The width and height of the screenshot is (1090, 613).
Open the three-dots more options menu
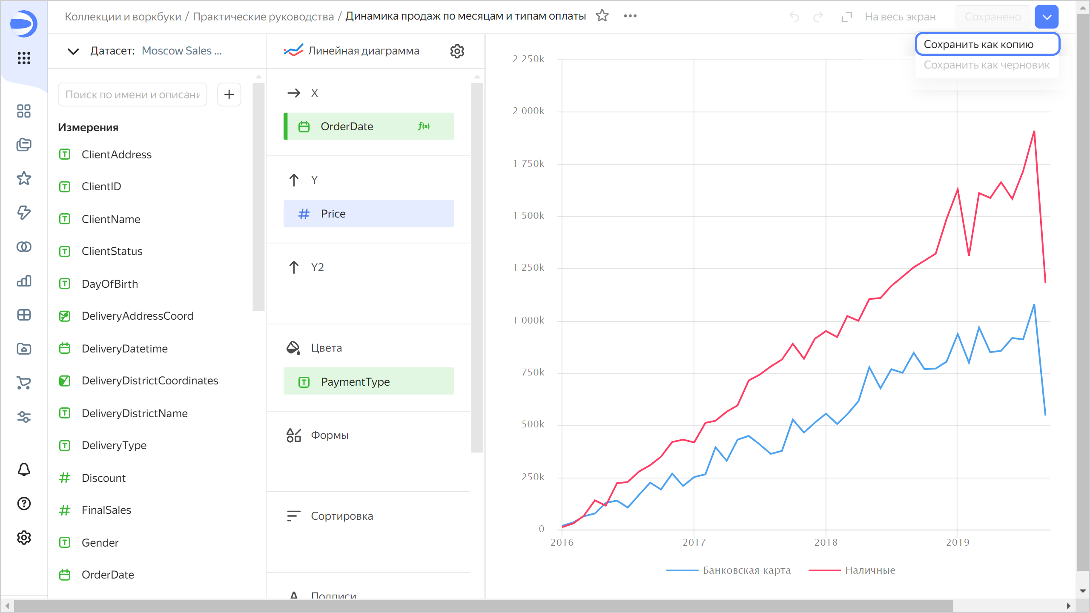pos(630,16)
